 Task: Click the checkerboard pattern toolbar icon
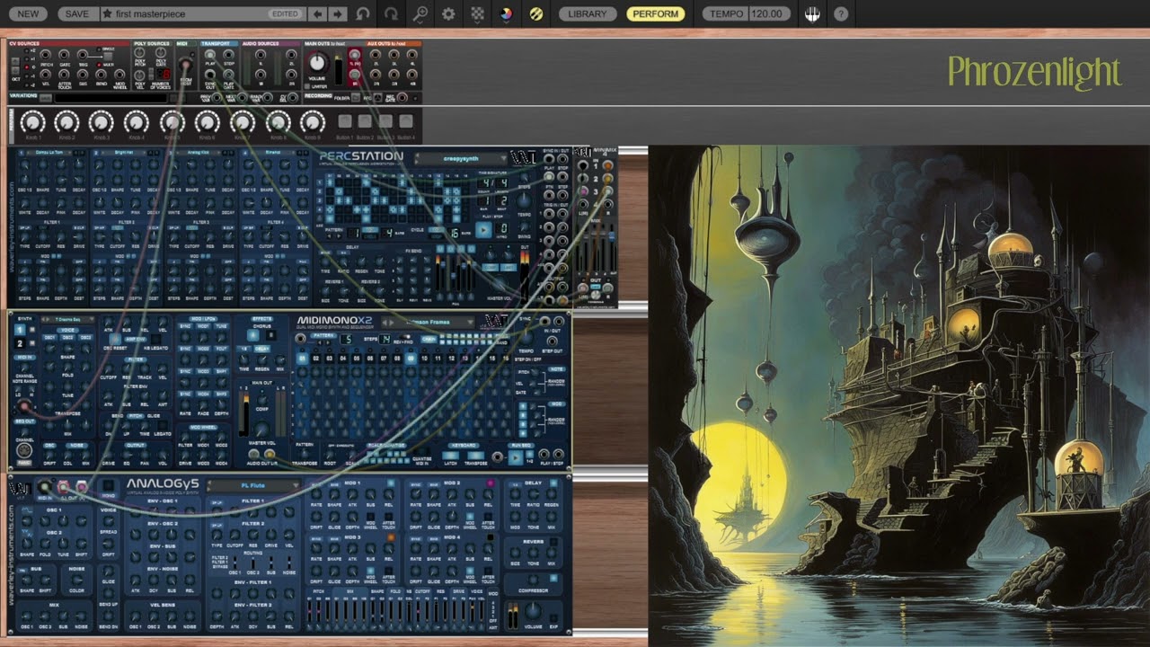click(x=477, y=14)
